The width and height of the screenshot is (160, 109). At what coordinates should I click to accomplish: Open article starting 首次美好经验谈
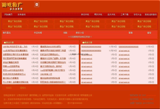51,66
